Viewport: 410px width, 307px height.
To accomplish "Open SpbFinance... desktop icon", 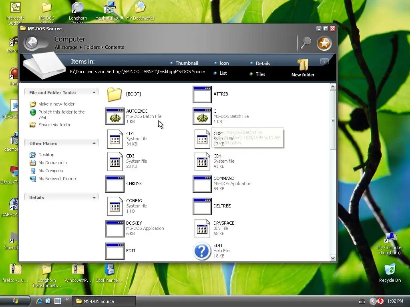I will [109, 273].
